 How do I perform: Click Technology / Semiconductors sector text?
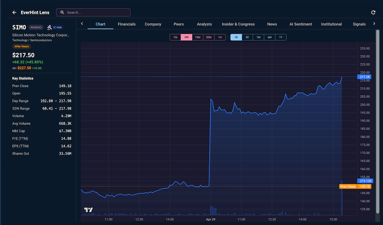click(x=32, y=40)
